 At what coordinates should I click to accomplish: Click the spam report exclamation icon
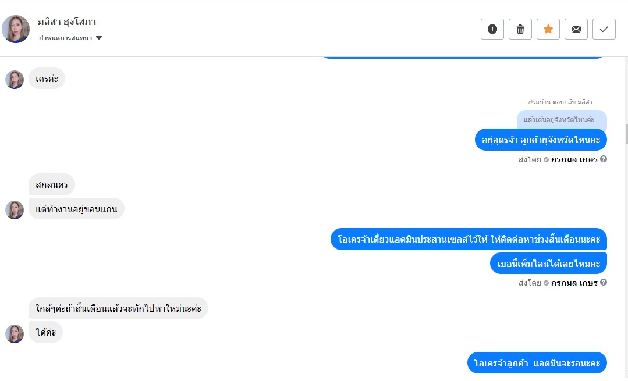point(492,29)
